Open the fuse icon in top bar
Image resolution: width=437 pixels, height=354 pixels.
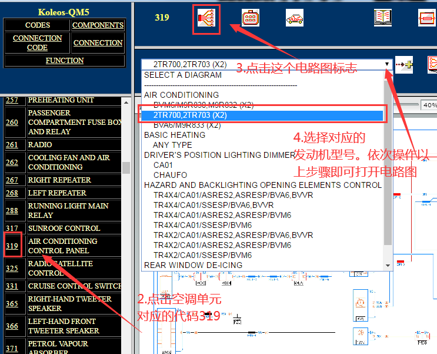pos(427,18)
